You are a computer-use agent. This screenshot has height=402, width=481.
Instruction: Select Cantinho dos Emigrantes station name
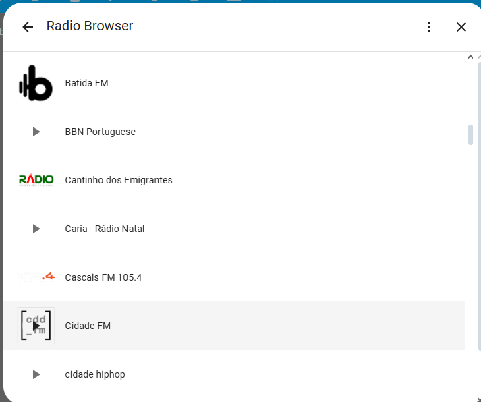(119, 180)
